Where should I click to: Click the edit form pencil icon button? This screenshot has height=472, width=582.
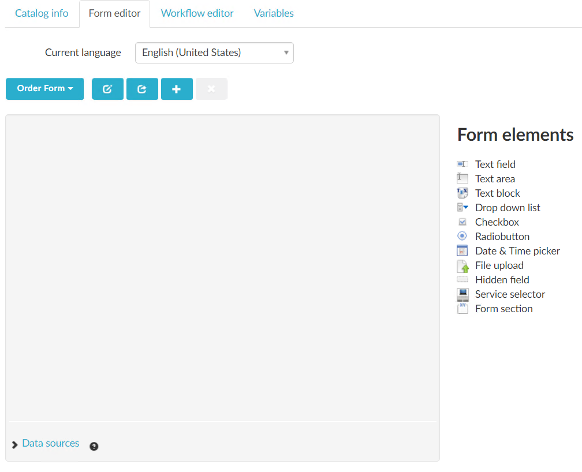107,89
